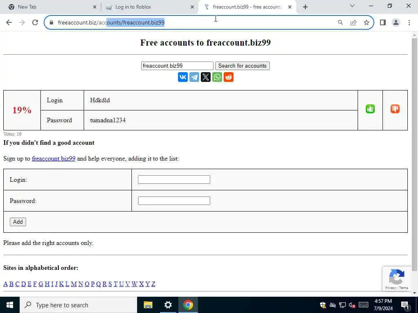Open Windows Security tray icon
Viewport: 418px width, 313px height.
(323, 305)
